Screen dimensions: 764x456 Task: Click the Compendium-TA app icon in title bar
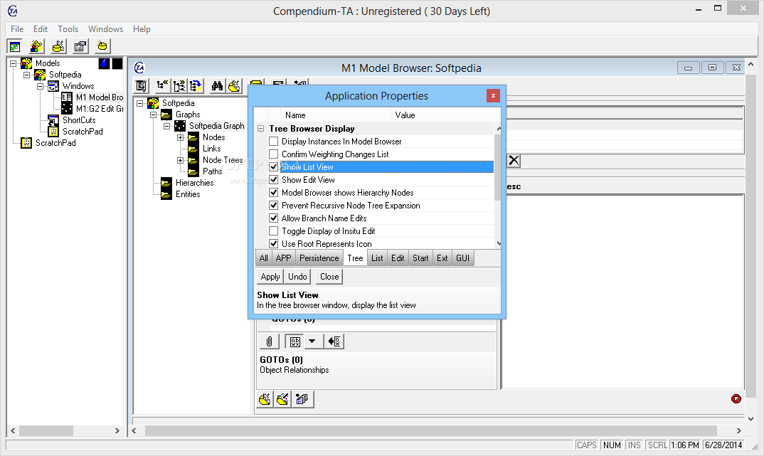[x=13, y=11]
